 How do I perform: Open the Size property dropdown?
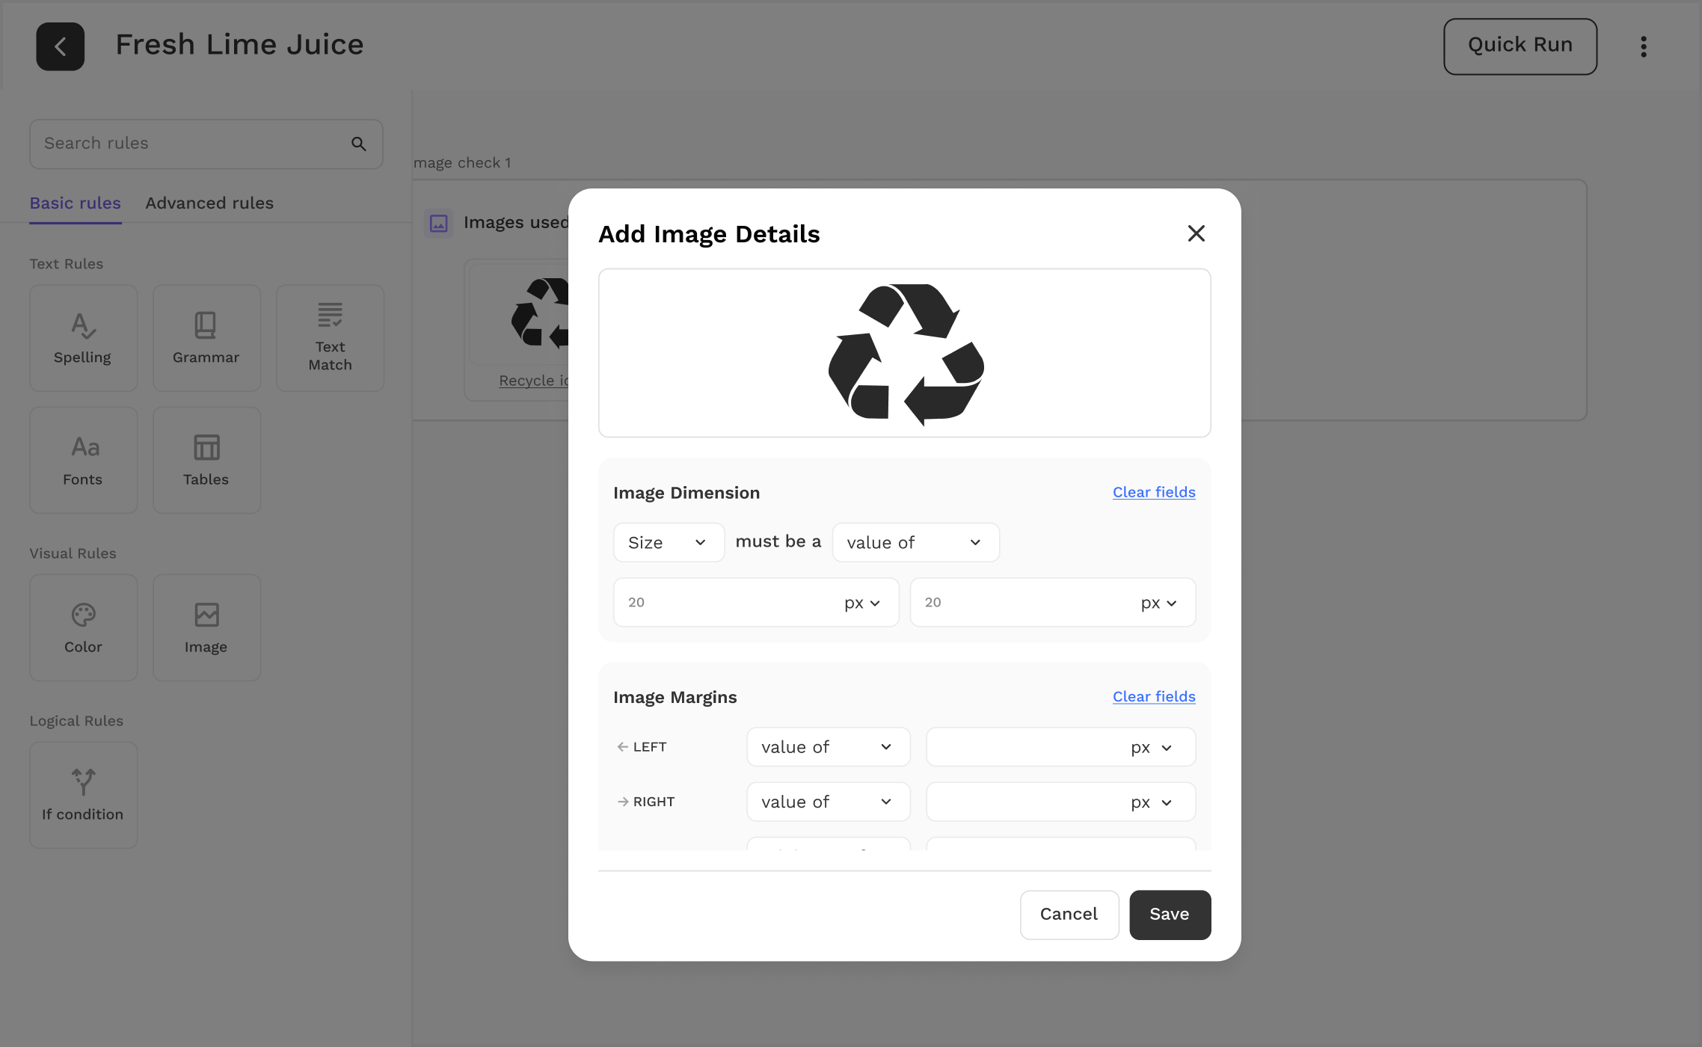tap(668, 541)
